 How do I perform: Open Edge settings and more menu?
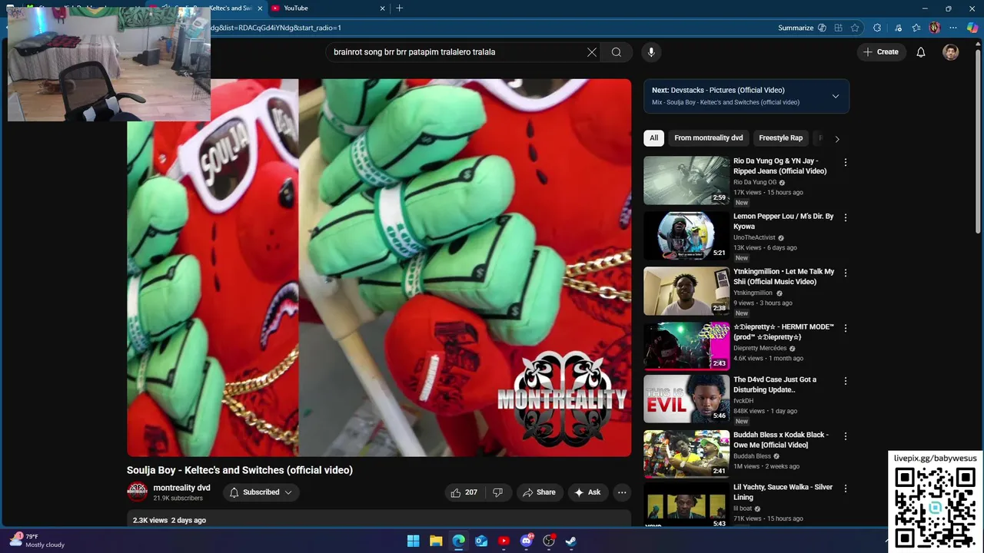point(953,28)
